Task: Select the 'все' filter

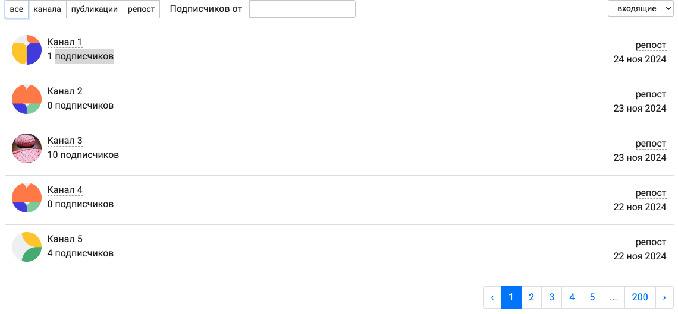Action: tap(17, 9)
